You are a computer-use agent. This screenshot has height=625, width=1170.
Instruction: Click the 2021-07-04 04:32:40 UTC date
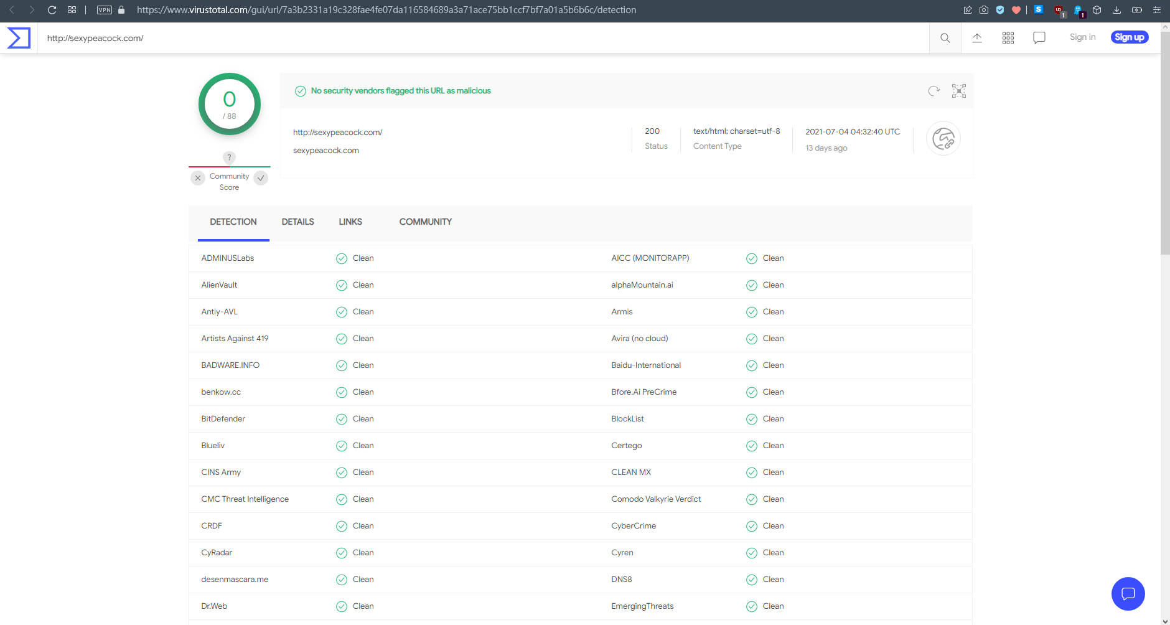(853, 132)
